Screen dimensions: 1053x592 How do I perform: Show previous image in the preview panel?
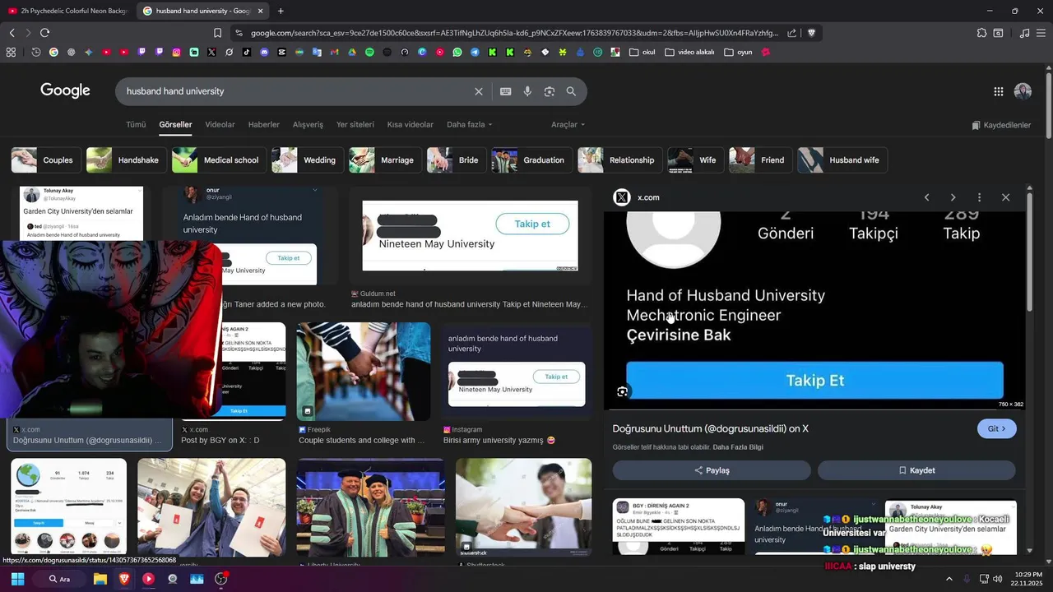pyautogui.click(x=926, y=197)
